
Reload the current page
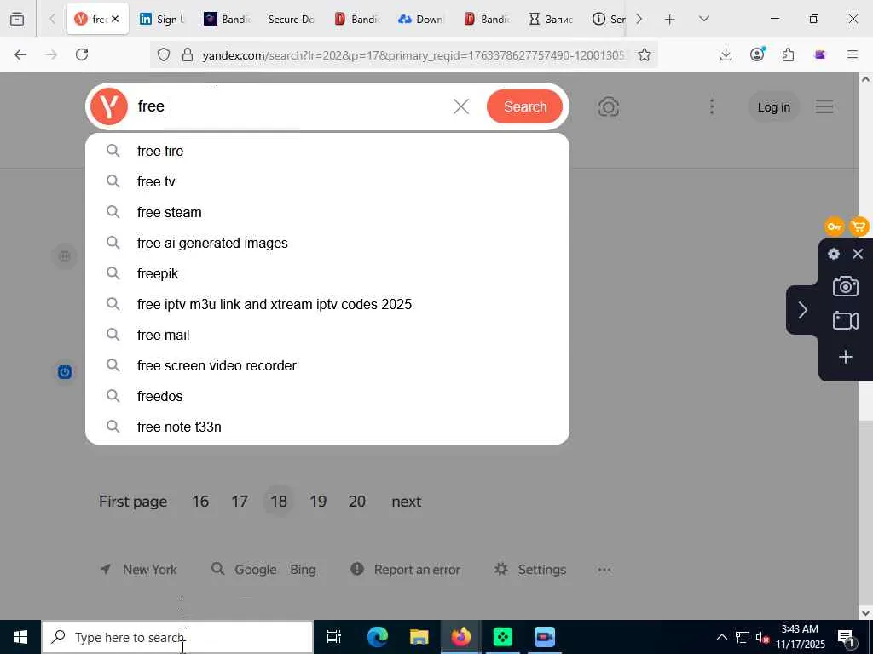tap(82, 54)
